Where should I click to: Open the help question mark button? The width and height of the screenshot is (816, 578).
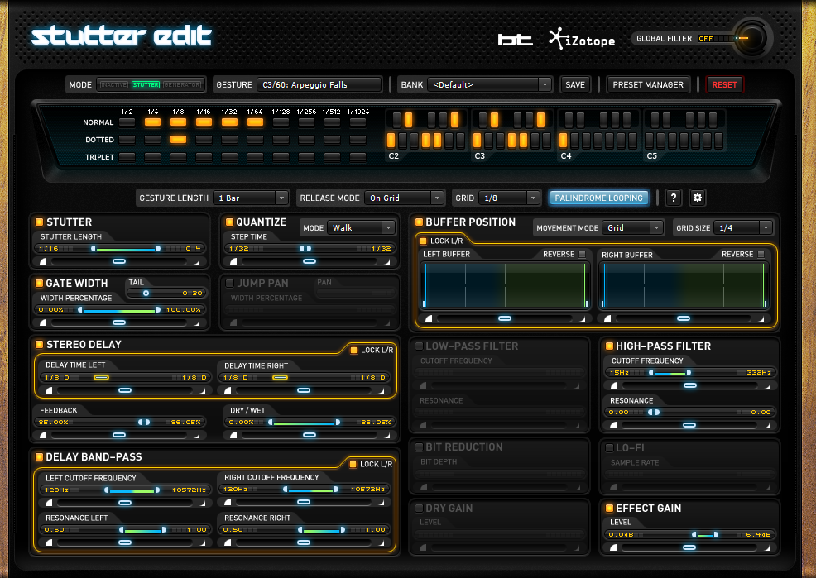[674, 198]
